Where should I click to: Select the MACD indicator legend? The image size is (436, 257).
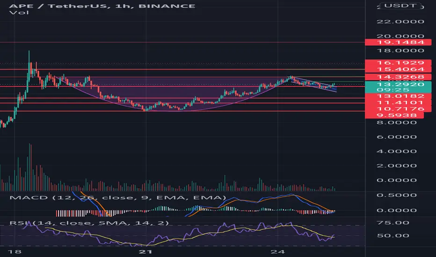click(x=117, y=198)
